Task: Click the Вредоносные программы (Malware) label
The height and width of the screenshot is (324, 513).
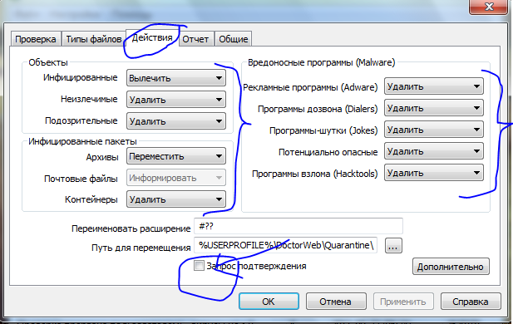Action: click(321, 62)
